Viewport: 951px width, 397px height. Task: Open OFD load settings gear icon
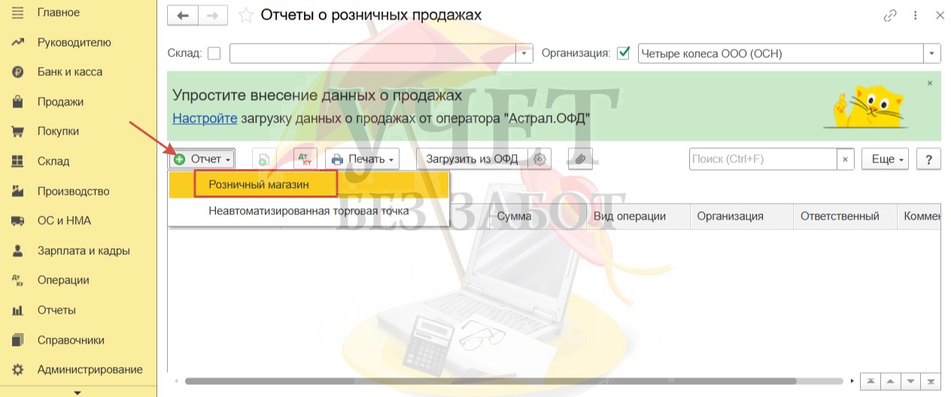point(539,159)
